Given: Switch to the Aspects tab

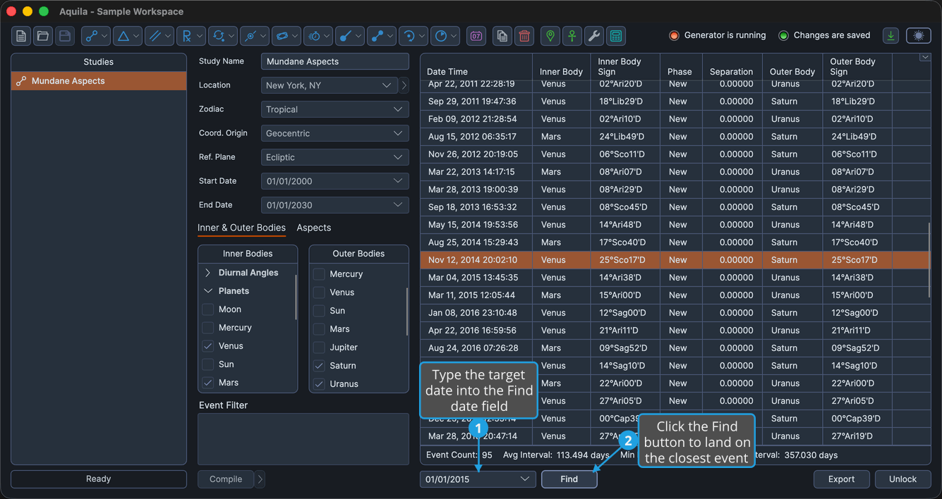Looking at the screenshot, I should coord(314,228).
